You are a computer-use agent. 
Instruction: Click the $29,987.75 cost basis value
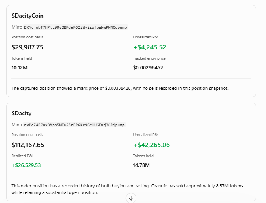point(27,47)
